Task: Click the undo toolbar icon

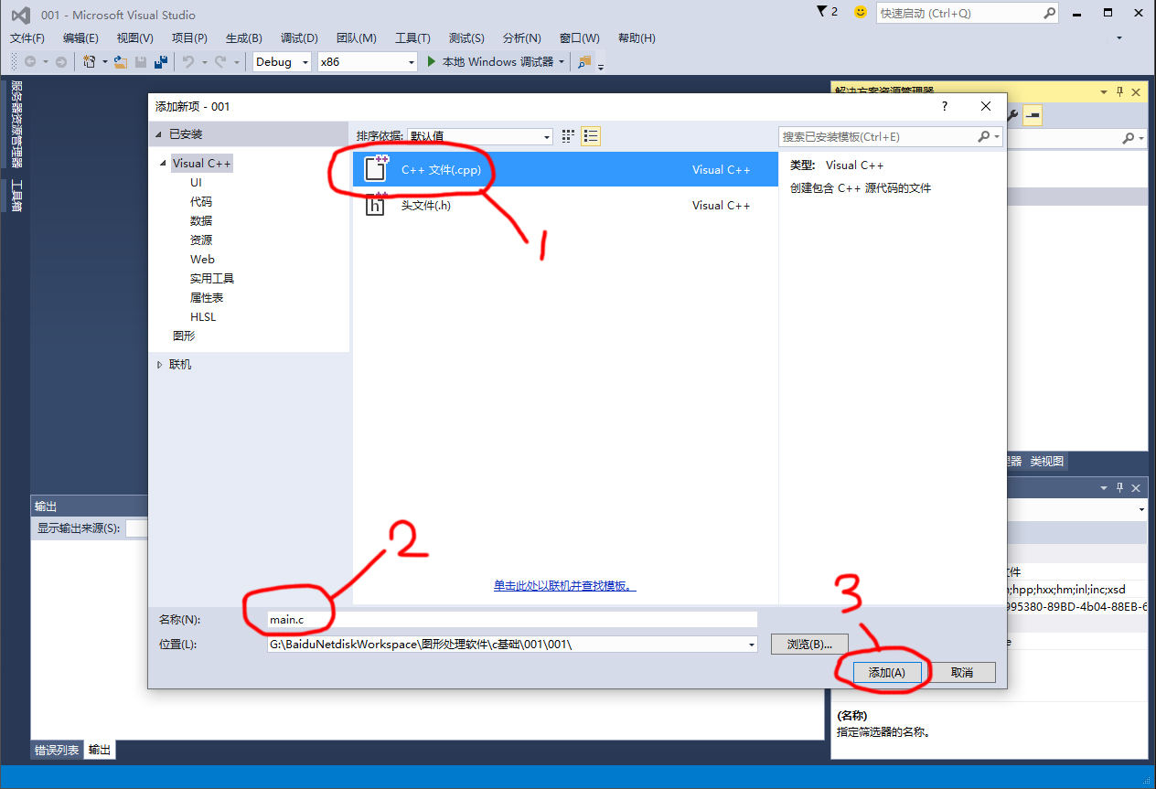Action: click(x=188, y=61)
